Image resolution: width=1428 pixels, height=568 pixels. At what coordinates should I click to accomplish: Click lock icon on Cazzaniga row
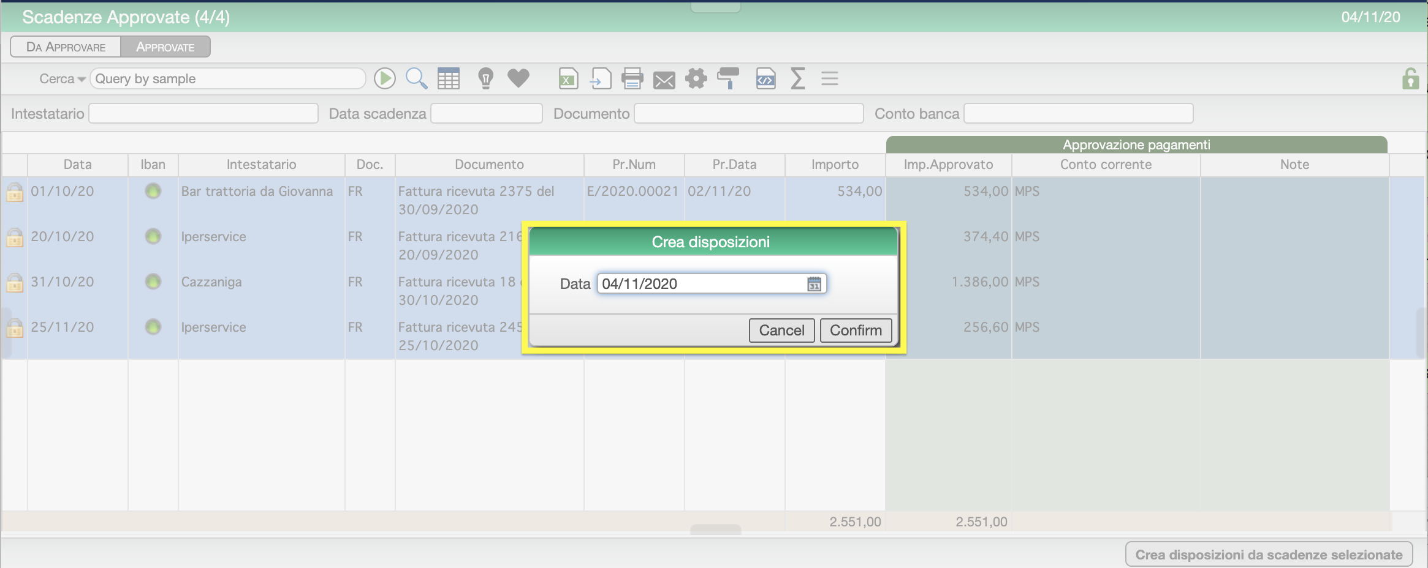(x=15, y=283)
